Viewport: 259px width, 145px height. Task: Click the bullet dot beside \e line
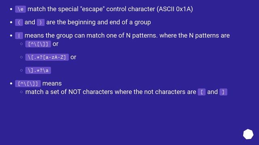[11, 9]
